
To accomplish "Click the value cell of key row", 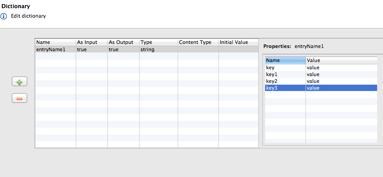I will (341, 67).
